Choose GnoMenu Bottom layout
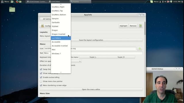The height and width of the screenshot is (103, 184). [x=61, y=15]
